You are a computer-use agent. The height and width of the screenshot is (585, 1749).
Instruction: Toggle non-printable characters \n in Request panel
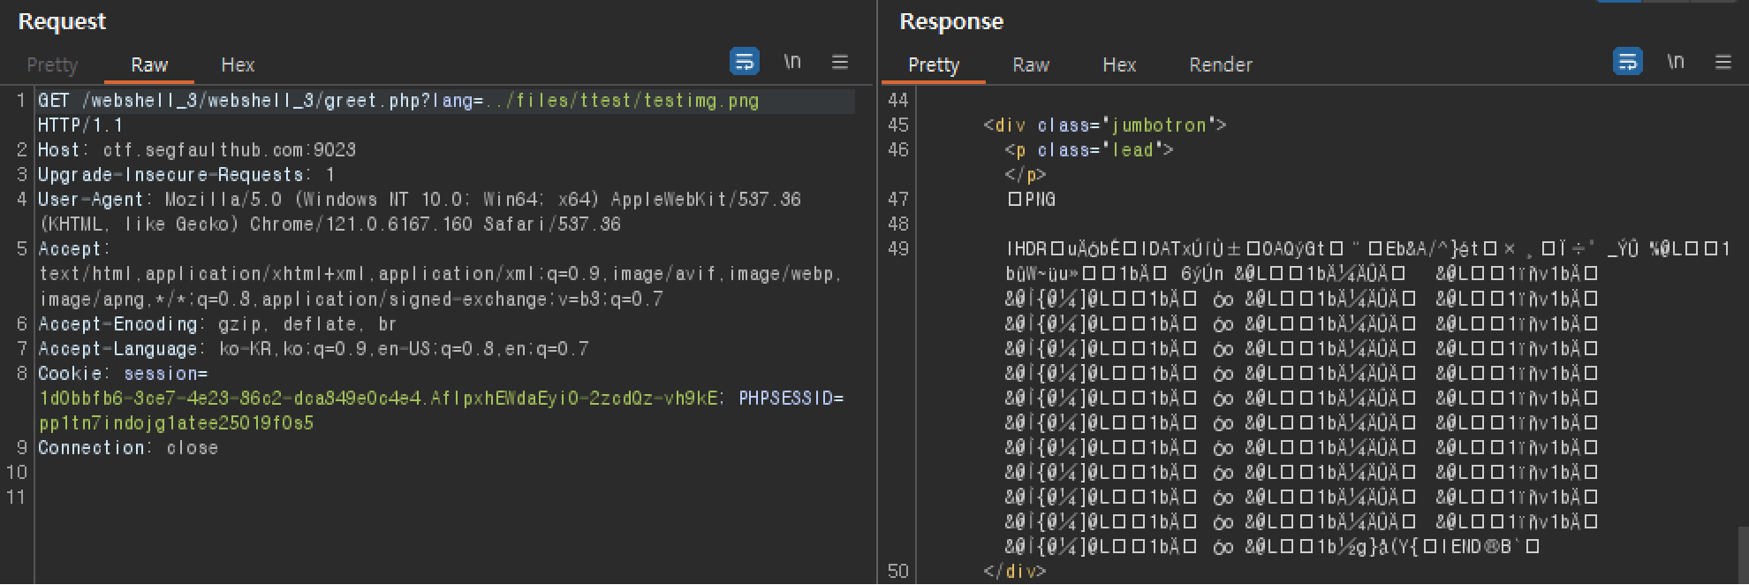pos(792,61)
